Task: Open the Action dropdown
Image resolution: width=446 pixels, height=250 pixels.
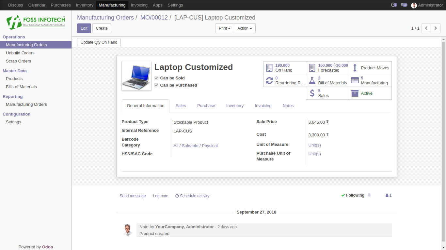Action: click(x=245, y=28)
